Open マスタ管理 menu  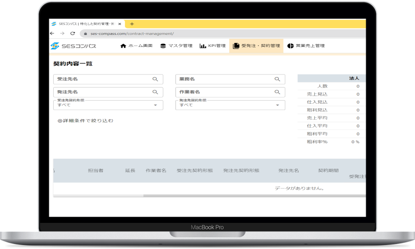click(176, 46)
